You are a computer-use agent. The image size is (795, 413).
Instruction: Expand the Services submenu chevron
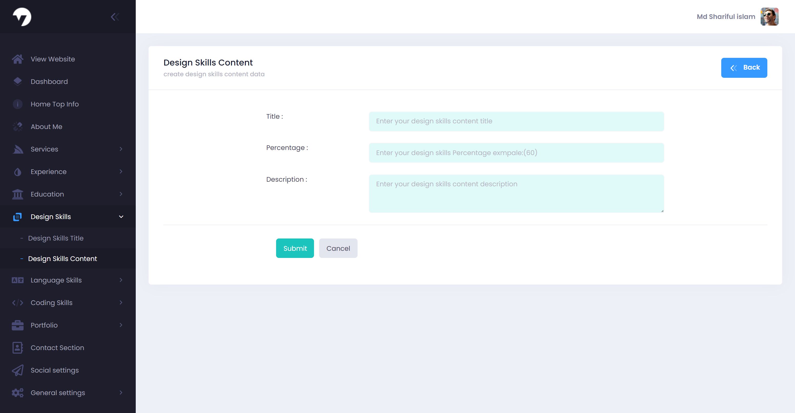pos(121,149)
